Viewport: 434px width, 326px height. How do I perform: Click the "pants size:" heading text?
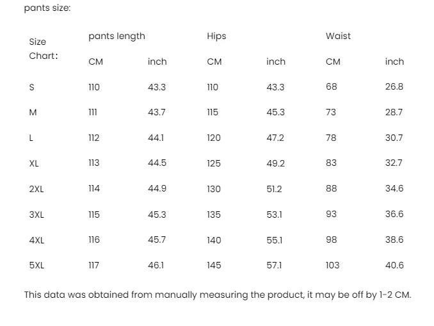tap(47, 8)
